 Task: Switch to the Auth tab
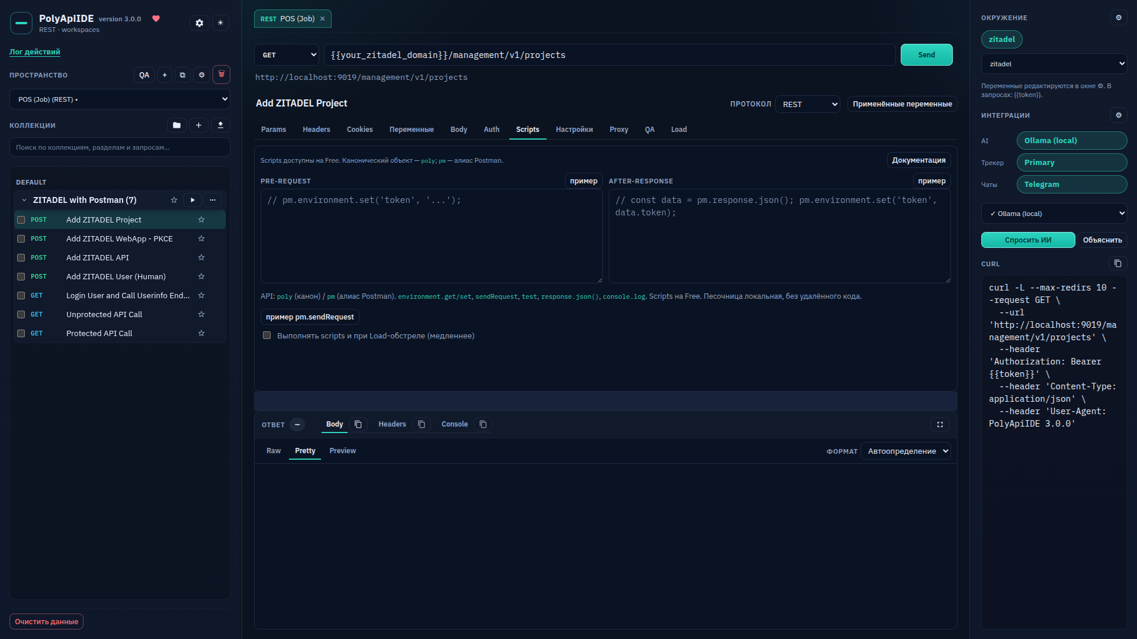point(492,130)
